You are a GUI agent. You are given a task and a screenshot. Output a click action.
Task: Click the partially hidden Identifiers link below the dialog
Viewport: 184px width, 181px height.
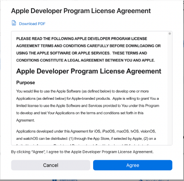click(x=69, y=180)
